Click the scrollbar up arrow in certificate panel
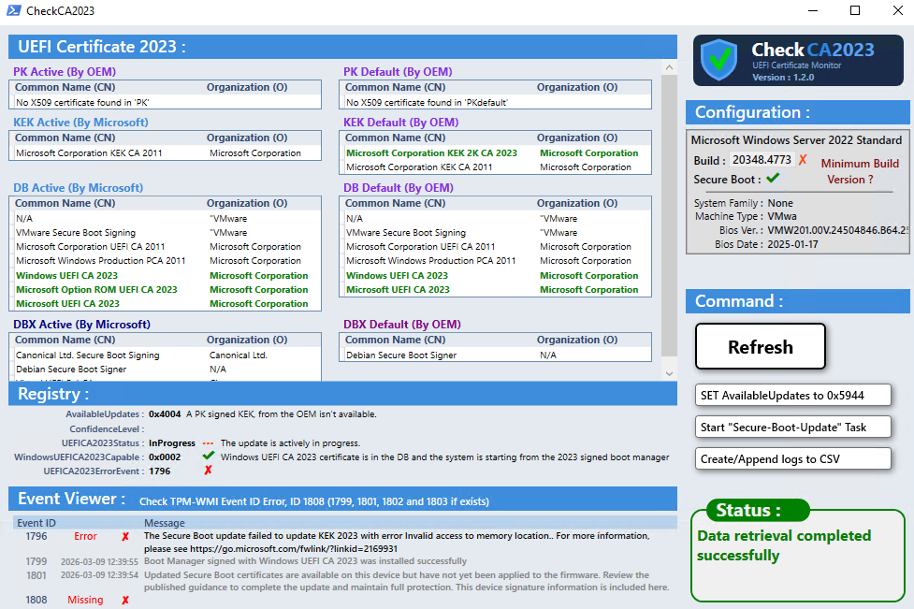This screenshot has width=914, height=609. [669, 67]
